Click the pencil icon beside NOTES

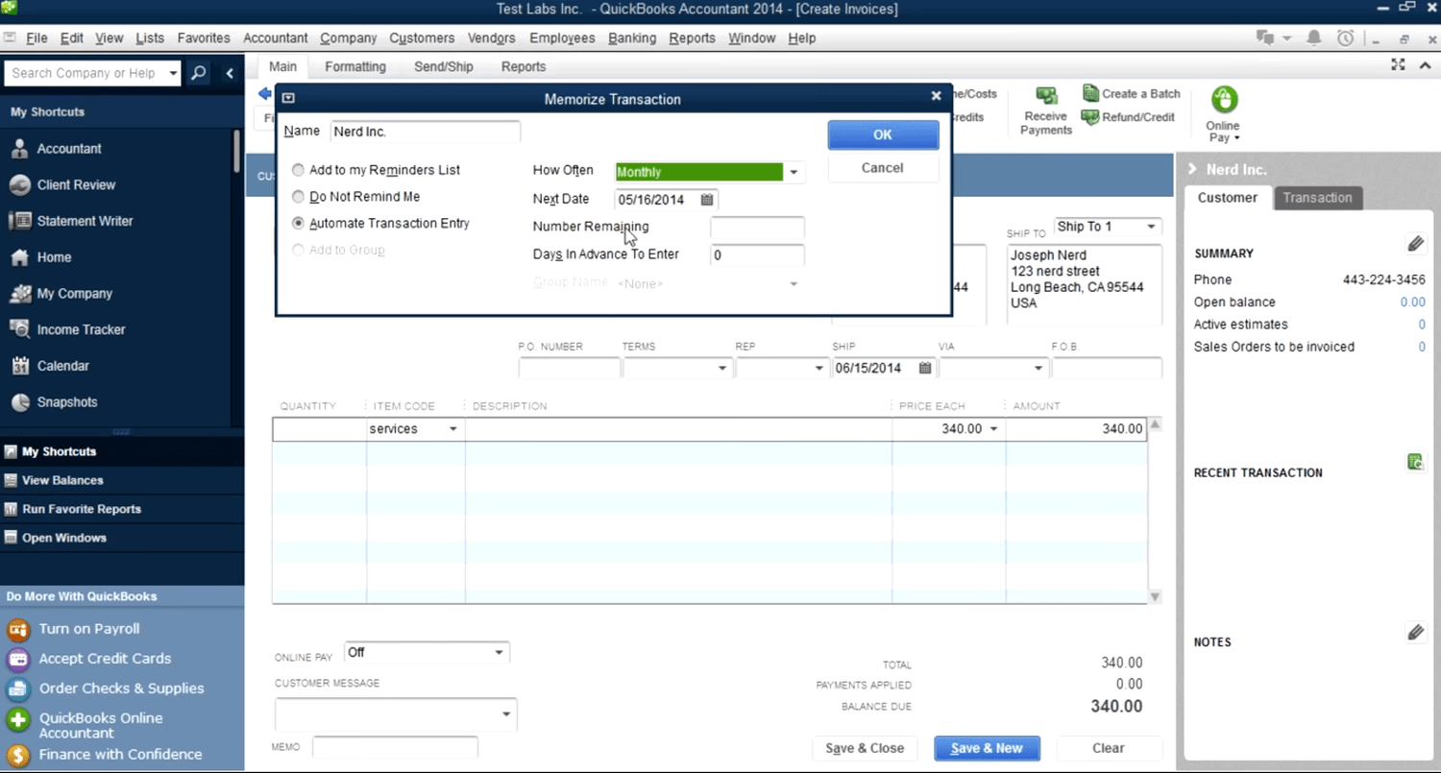point(1416,632)
